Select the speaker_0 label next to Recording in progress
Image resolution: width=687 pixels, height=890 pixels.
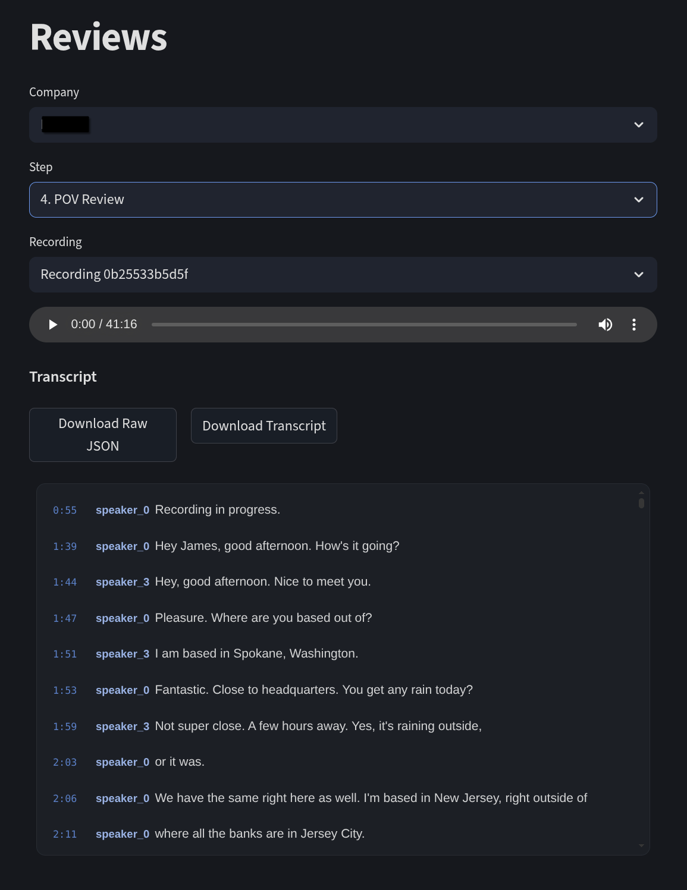tap(123, 510)
